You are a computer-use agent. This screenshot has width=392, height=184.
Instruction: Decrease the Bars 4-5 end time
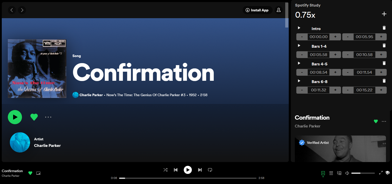348,72
